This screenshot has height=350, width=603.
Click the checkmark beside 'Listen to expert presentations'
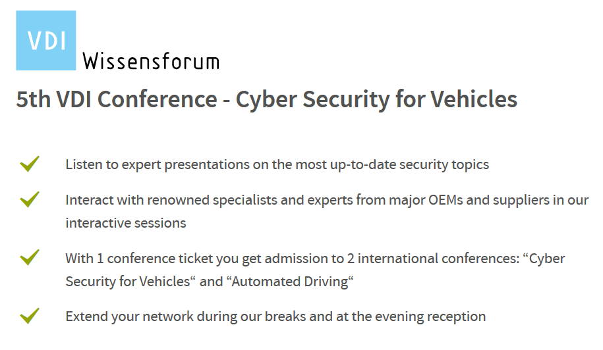[x=30, y=164]
